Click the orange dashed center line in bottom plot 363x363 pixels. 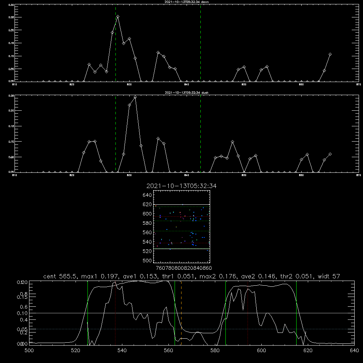[x=181, y=313]
